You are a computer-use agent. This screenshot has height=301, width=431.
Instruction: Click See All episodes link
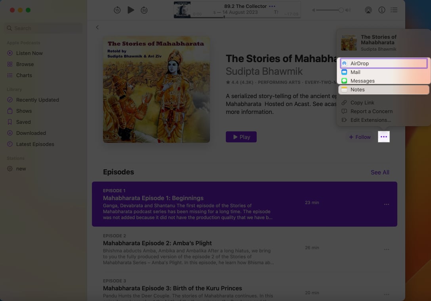(380, 172)
